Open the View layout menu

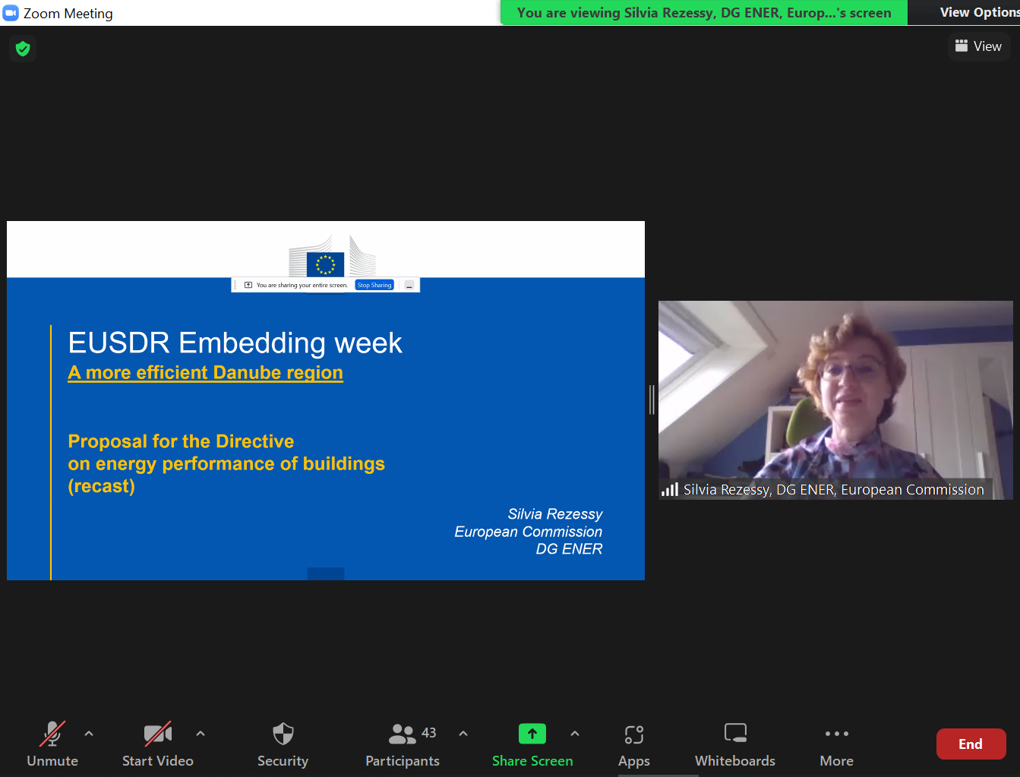click(978, 46)
